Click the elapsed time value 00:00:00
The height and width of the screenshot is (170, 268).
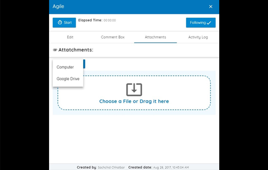coord(109,20)
